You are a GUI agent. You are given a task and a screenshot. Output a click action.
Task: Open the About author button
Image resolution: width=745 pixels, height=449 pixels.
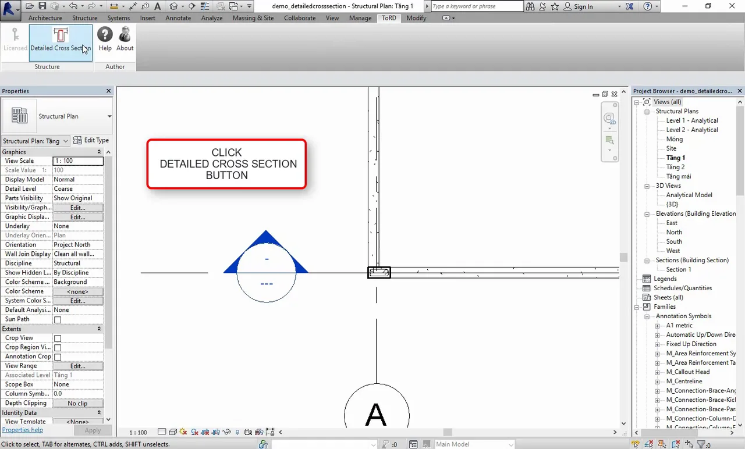point(125,40)
